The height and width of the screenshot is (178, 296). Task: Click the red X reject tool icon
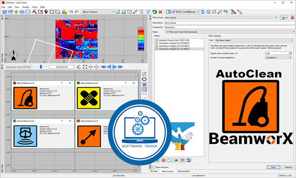(x=144, y=84)
